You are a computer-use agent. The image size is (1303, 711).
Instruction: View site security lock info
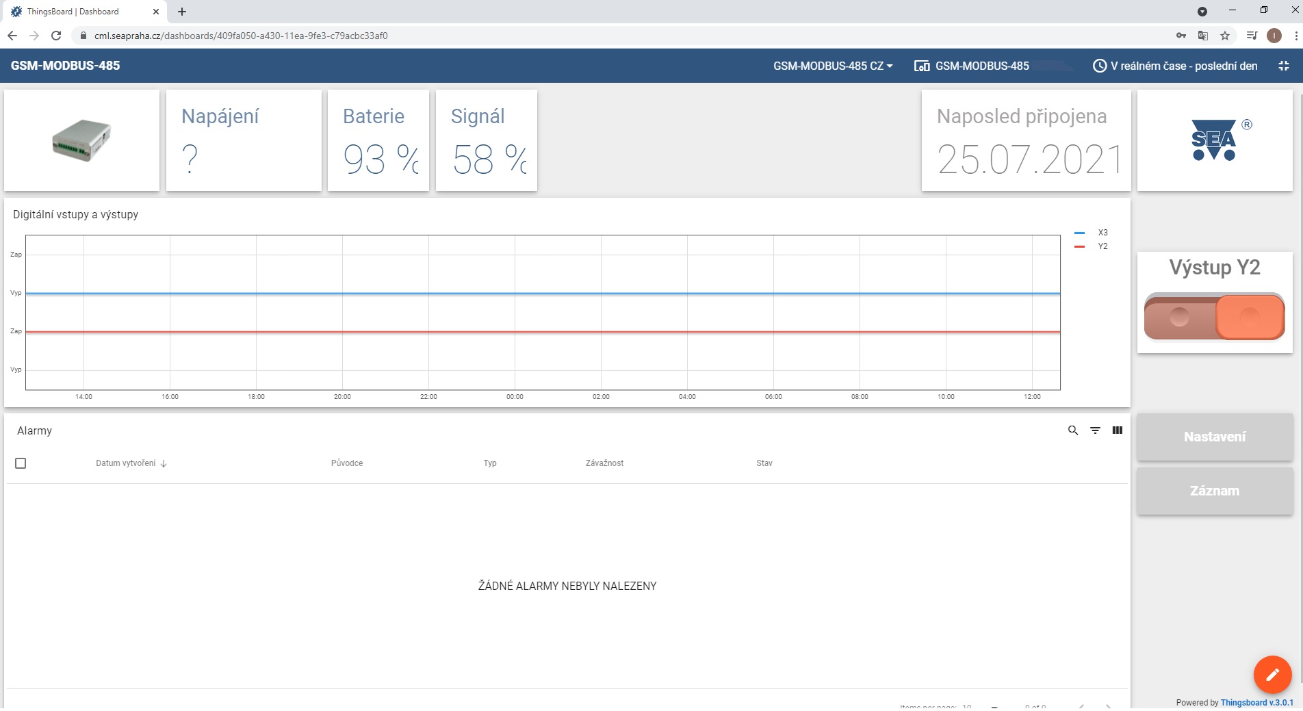point(83,36)
